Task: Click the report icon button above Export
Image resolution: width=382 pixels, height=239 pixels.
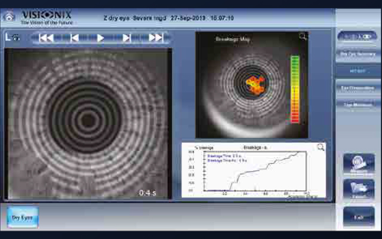Action: click(x=358, y=164)
